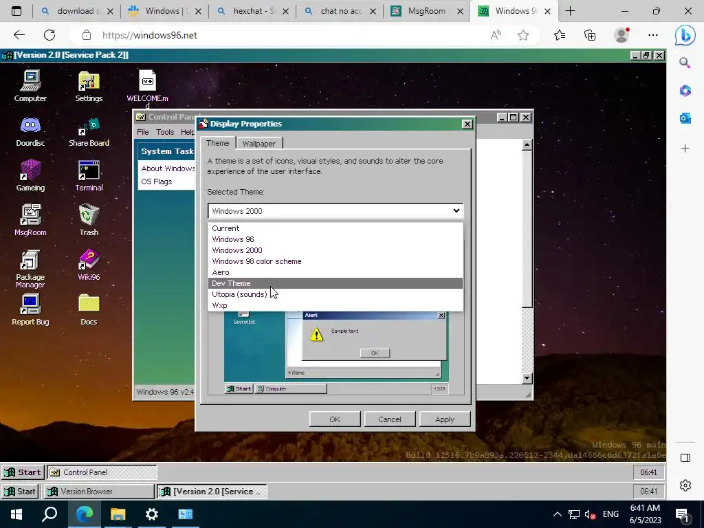Switch to the Theme tab
Image resolution: width=704 pixels, height=528 pixels.
[x=218, y=143]
